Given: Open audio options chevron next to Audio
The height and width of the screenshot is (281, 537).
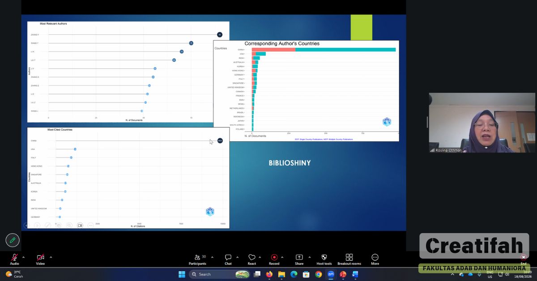Looking at the screenshot, I should (x=23, y=257).
